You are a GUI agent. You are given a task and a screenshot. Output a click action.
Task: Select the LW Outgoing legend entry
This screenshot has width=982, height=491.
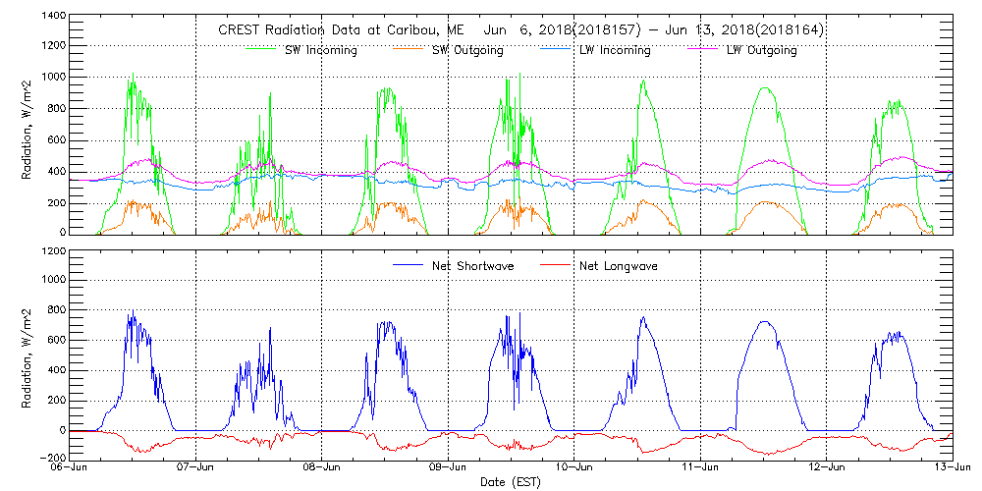click(761, 50)
